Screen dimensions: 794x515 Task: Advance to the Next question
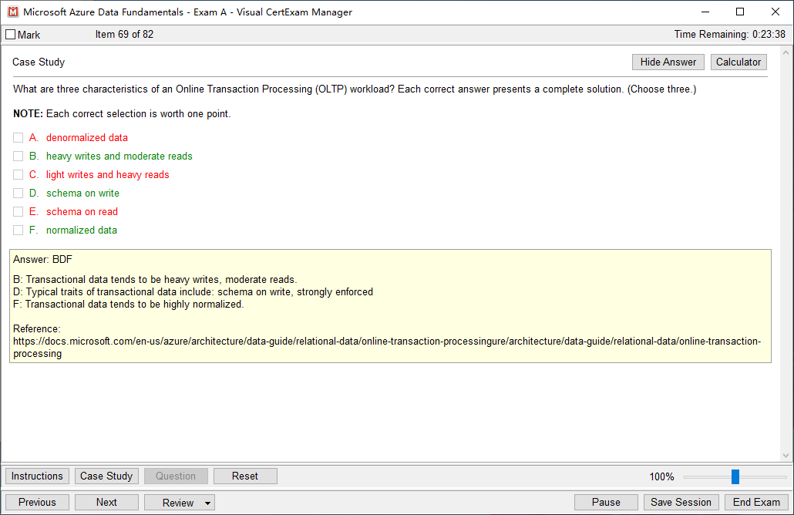[x=106, y=503]
